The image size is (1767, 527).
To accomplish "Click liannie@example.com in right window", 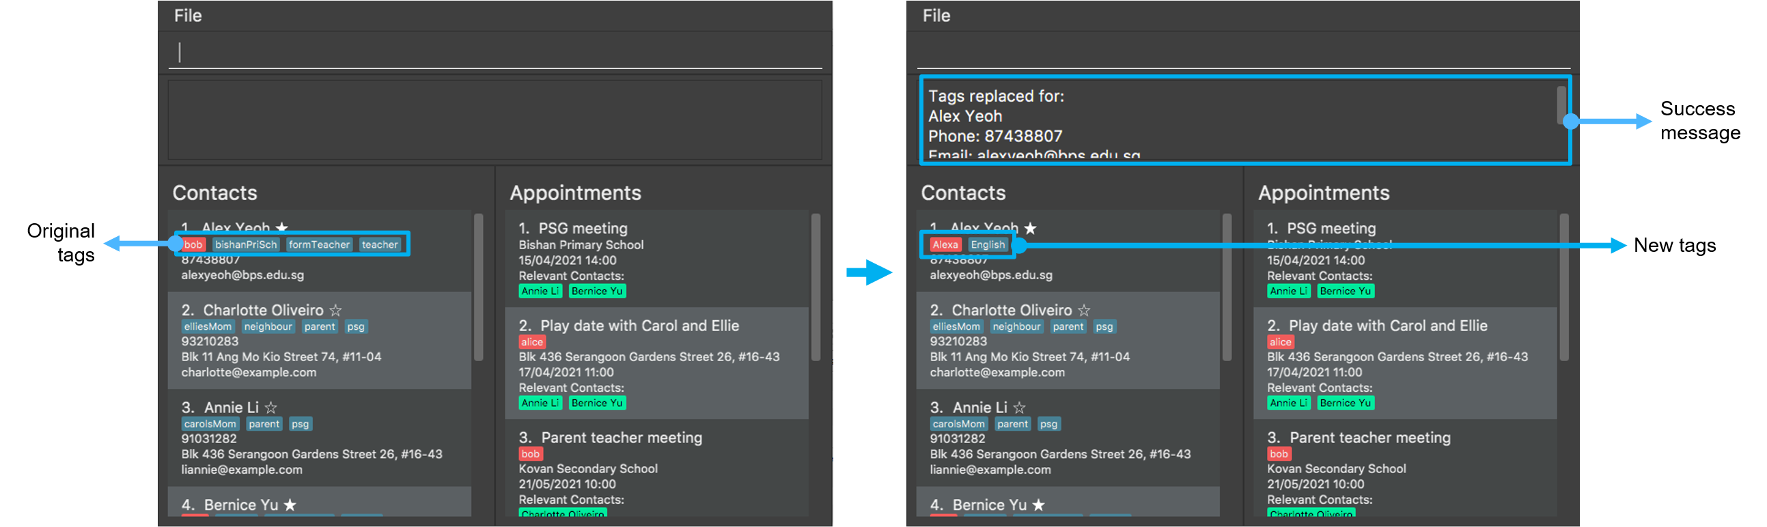I will [x=990, y=470].
